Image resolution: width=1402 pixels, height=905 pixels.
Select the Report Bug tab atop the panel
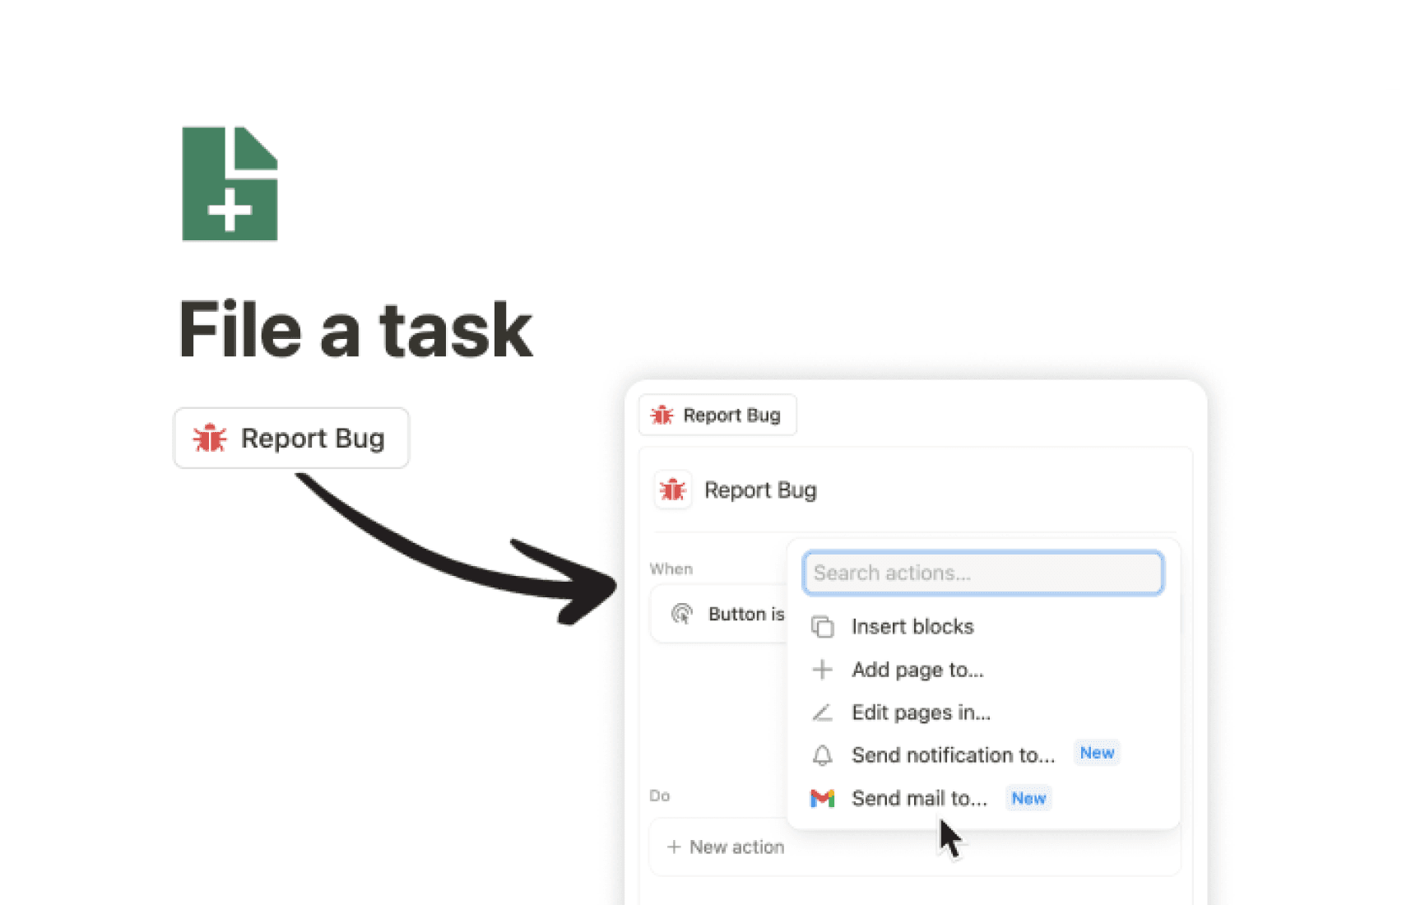point(717,415)
